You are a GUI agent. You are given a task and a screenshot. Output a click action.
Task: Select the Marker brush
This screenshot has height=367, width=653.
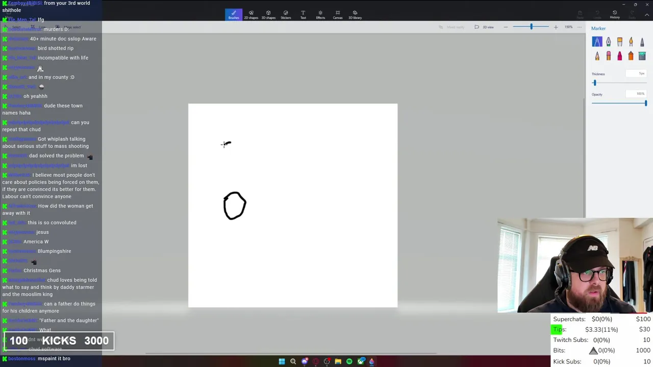click(x=597, y=42)
